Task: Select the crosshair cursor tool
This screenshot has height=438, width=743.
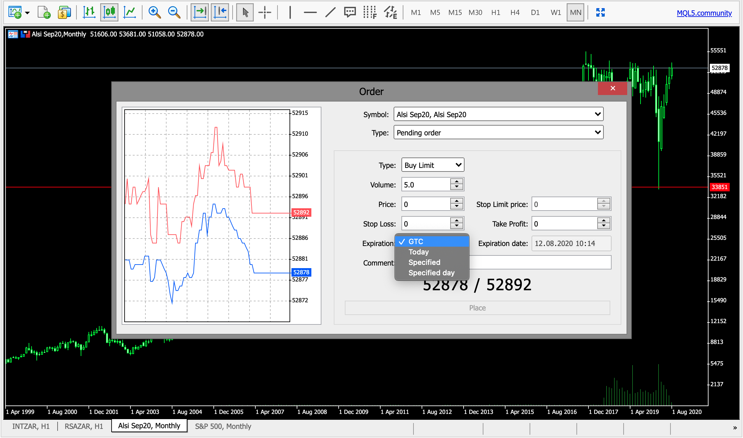Action: click(264, 13)
